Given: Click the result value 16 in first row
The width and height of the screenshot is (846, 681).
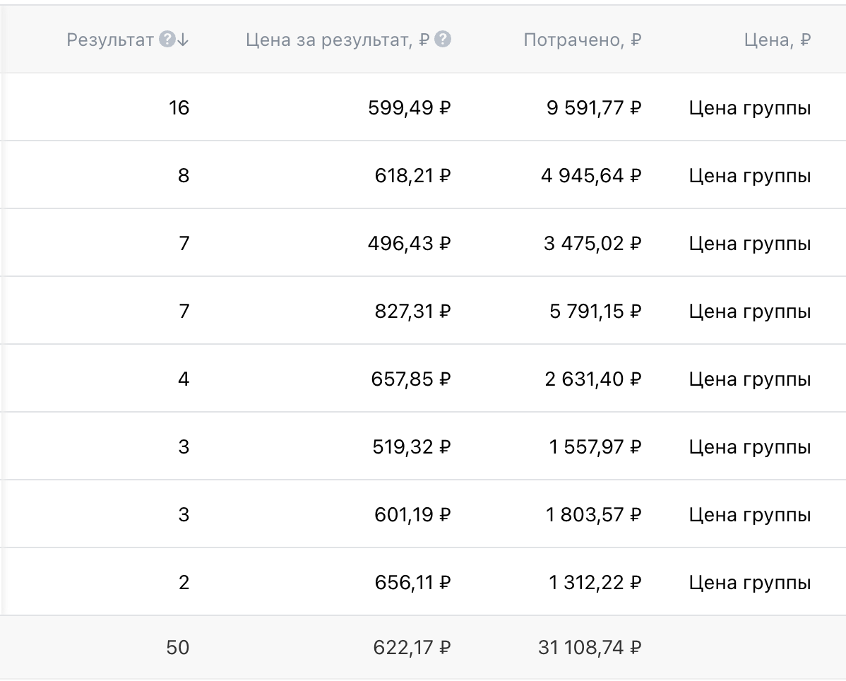Looking at the screenshot, I should [179, 108].
